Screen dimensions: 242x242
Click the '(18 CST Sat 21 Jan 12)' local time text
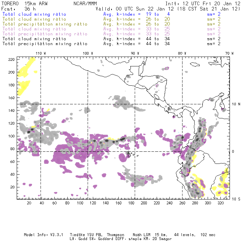(x=209, y=9)
